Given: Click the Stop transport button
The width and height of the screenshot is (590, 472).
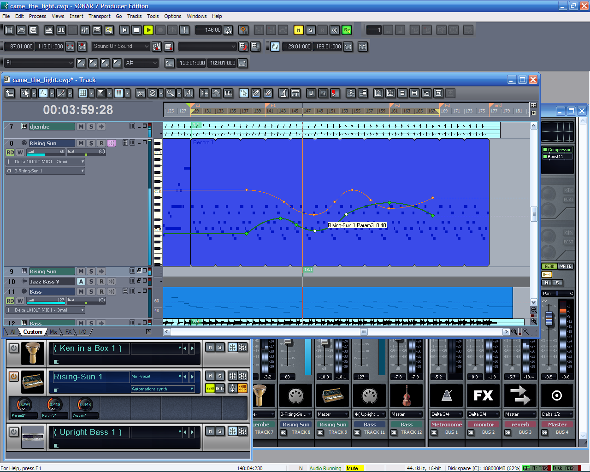Looking at the screenshot, I should [136, 30].
